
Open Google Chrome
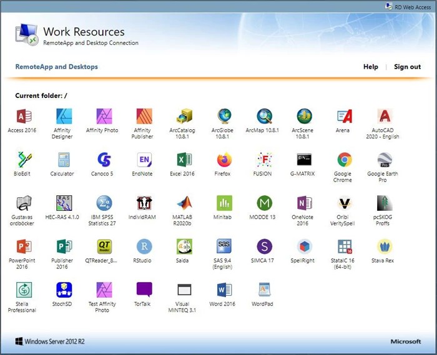point(345,160)
